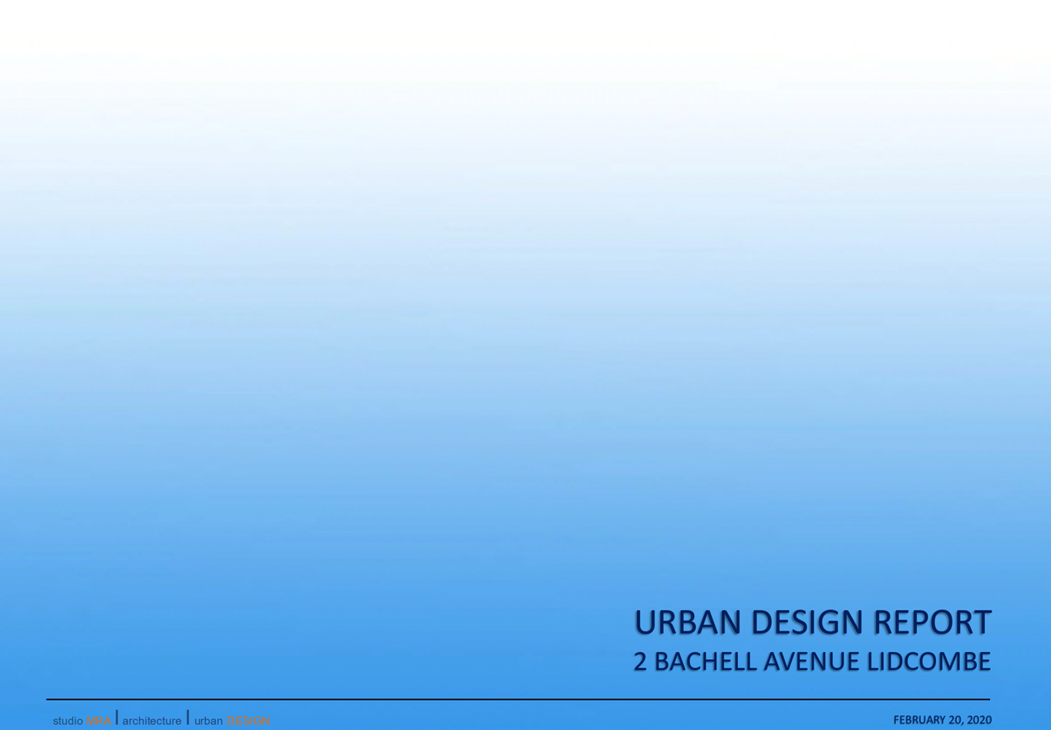This screenshot has width=1051, height=730.
Task: Click the 'urban' footer word
Action: click(208, 721)
